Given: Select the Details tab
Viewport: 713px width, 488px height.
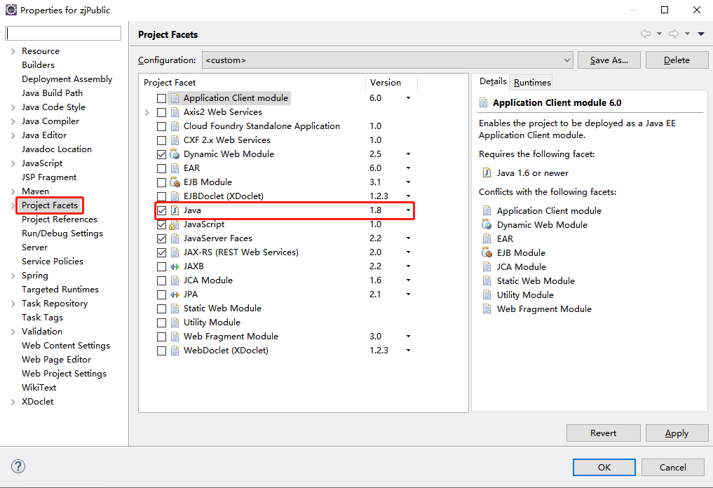Looking at the screenshot, I should pos(493,81).
